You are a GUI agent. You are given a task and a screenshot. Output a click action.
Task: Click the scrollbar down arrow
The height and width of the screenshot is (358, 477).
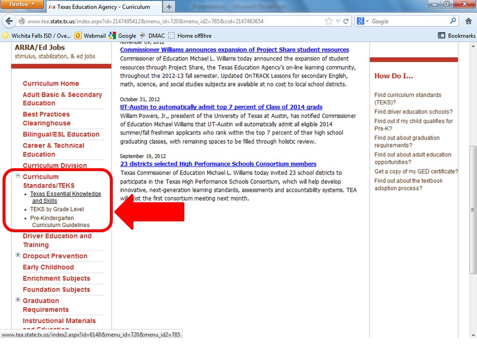click(473, 335)
